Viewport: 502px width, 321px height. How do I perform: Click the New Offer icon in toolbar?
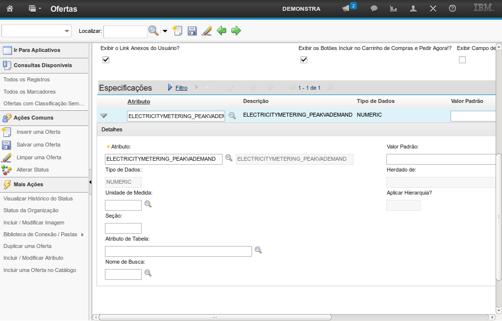tap(177, 31)
